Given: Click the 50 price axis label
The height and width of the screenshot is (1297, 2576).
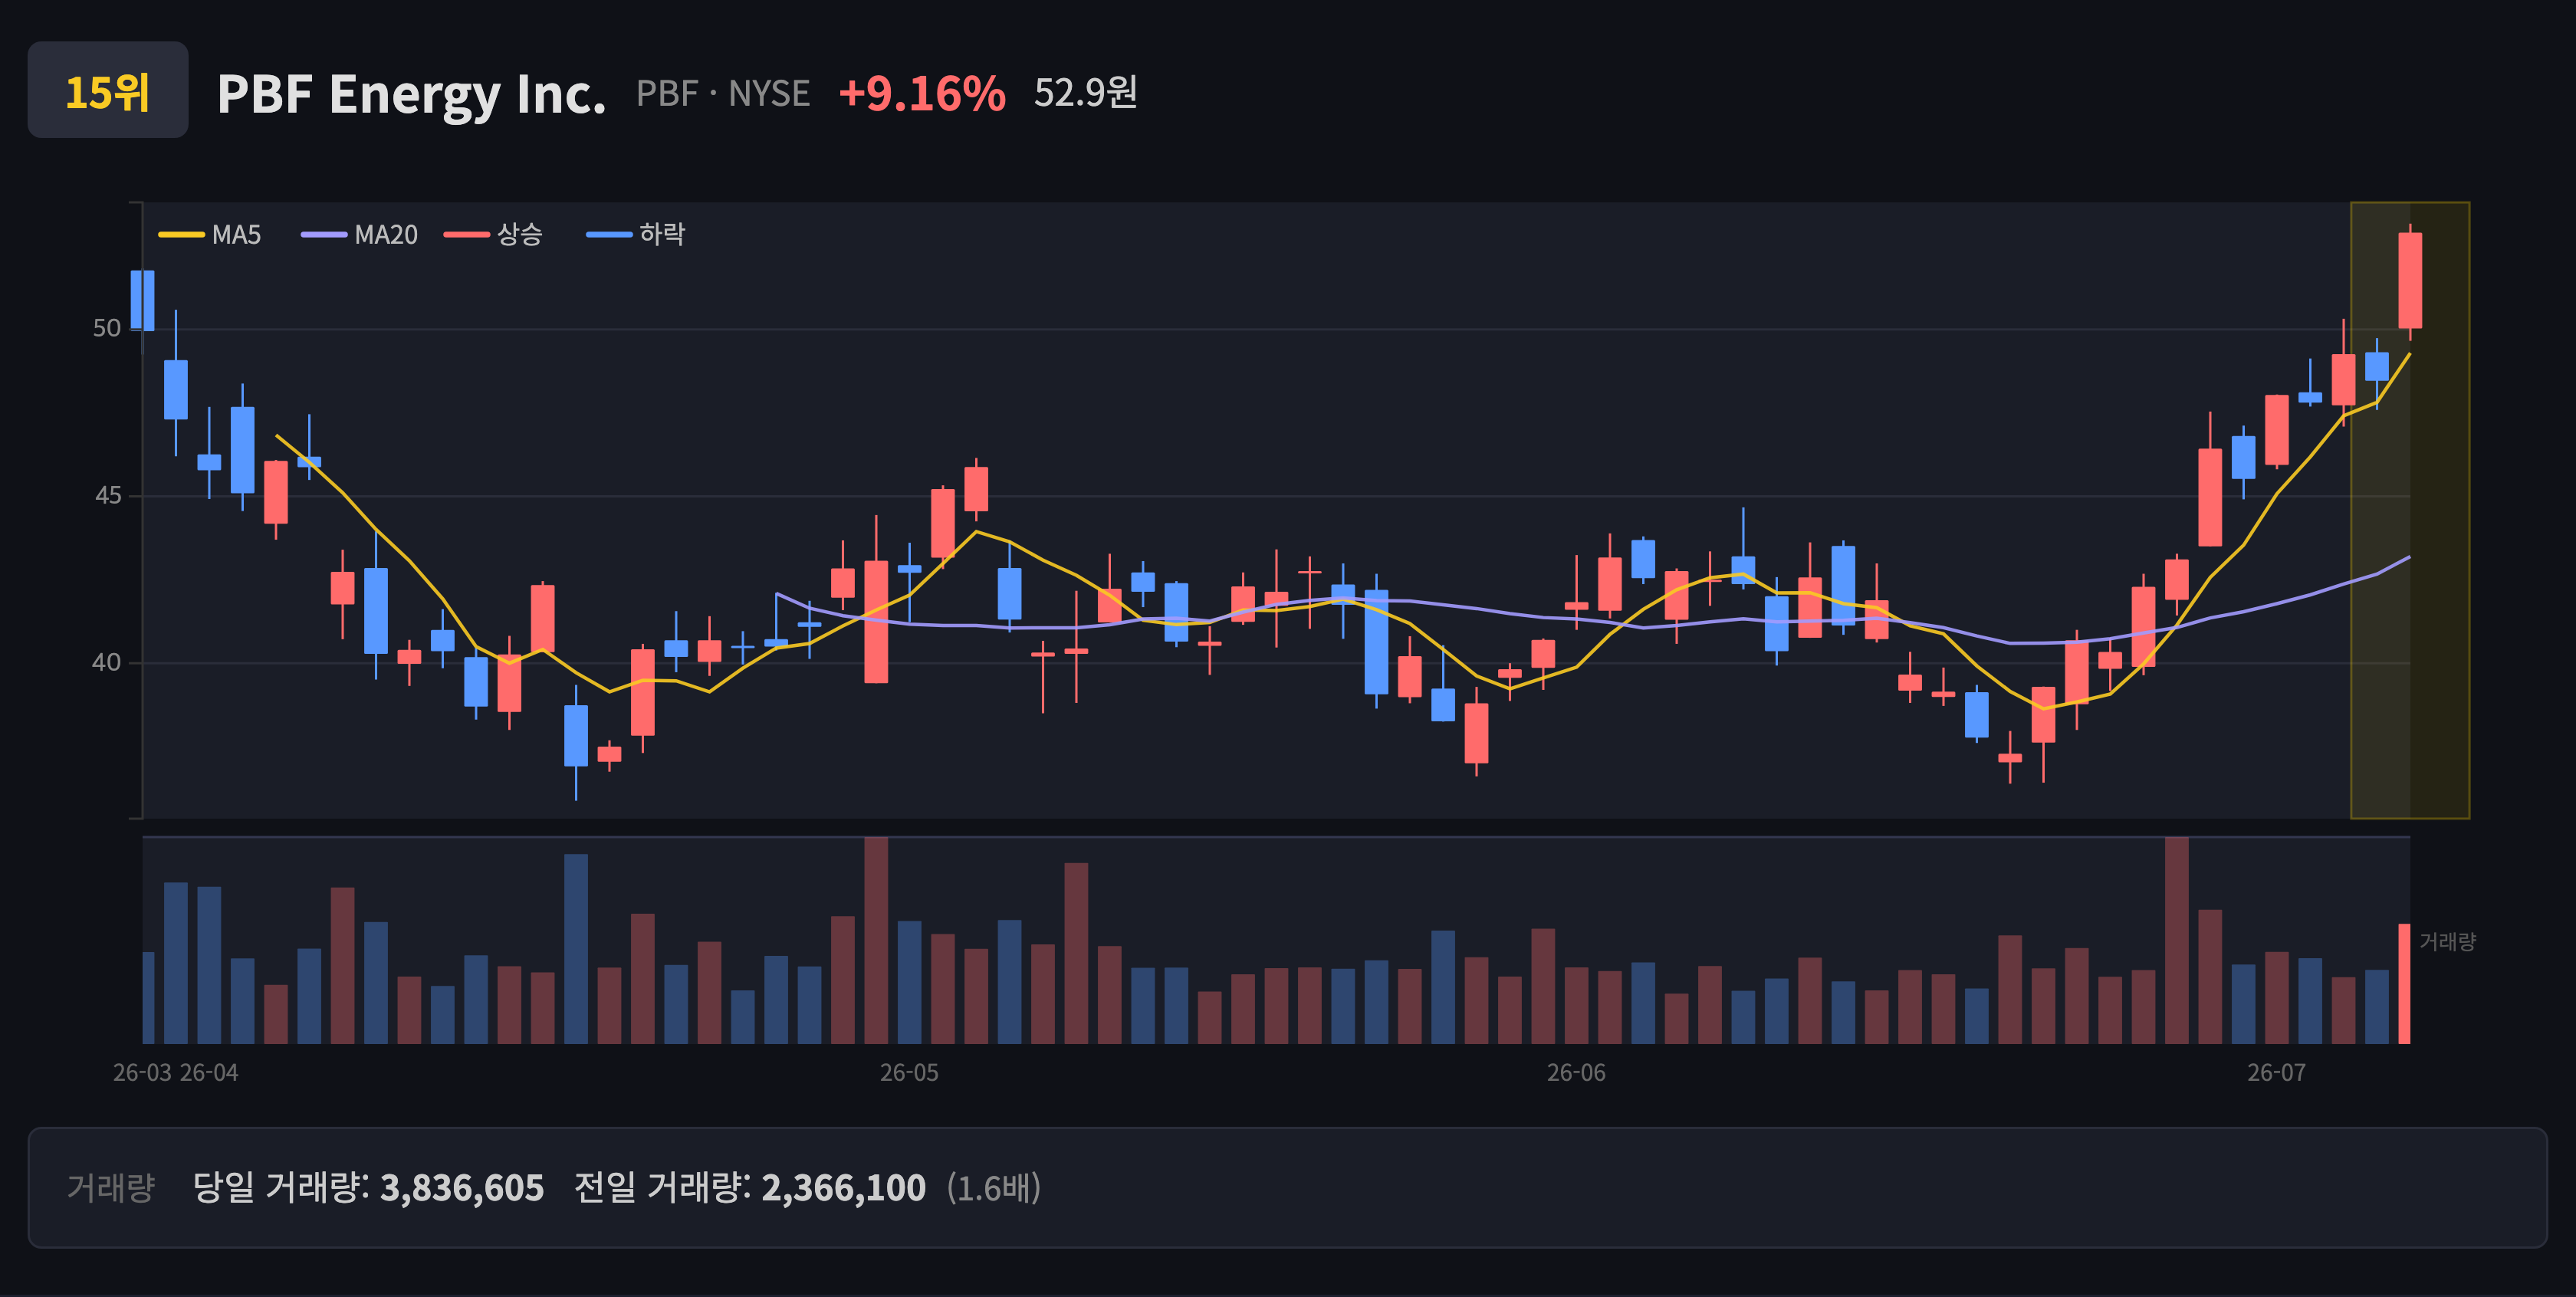Looking at the screenshot, I should [106, 329].
